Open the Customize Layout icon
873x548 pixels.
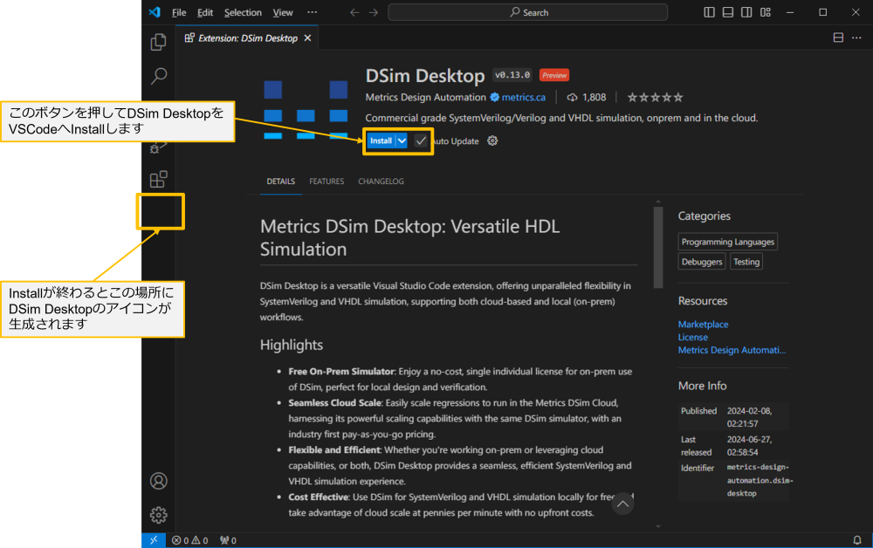point(766,12)
